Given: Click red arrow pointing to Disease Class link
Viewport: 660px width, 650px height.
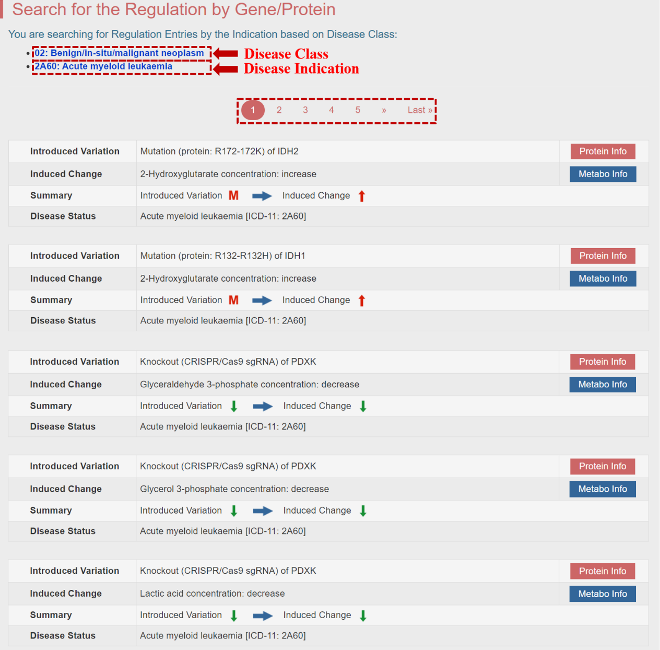Looking at the screenshot, I should [x=226, y=53].
